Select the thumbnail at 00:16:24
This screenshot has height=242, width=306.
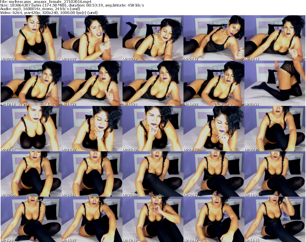[x=153, y=83]
